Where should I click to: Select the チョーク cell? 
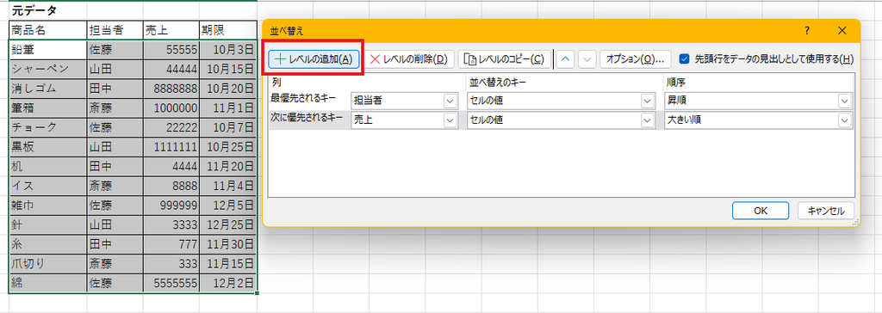48,127
